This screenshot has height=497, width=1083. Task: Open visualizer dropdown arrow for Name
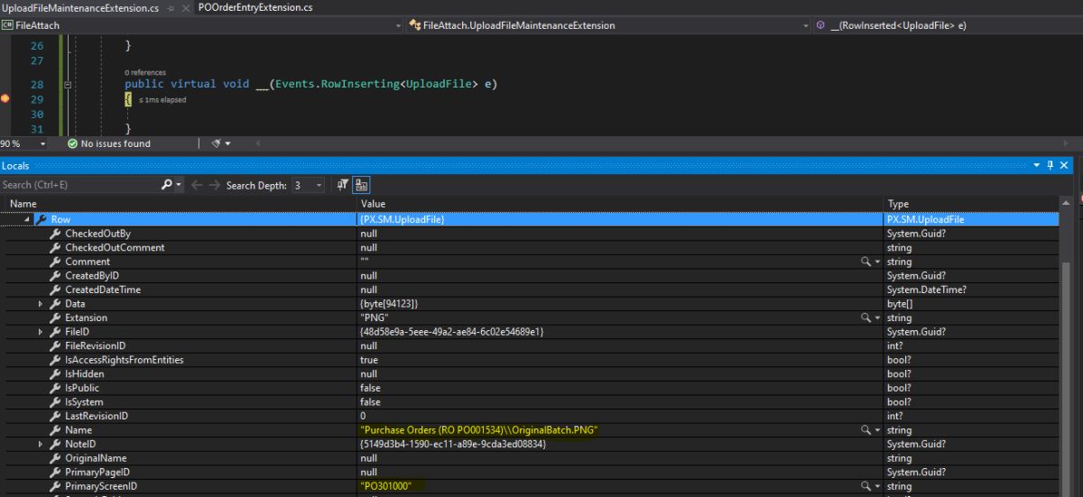click(x=877, y=430)
